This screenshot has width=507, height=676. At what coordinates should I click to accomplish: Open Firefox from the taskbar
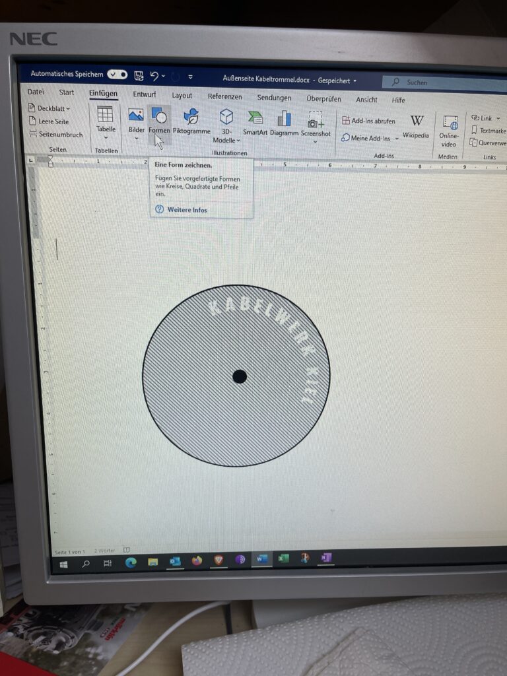pyautogui.click(x=197, y=560)
